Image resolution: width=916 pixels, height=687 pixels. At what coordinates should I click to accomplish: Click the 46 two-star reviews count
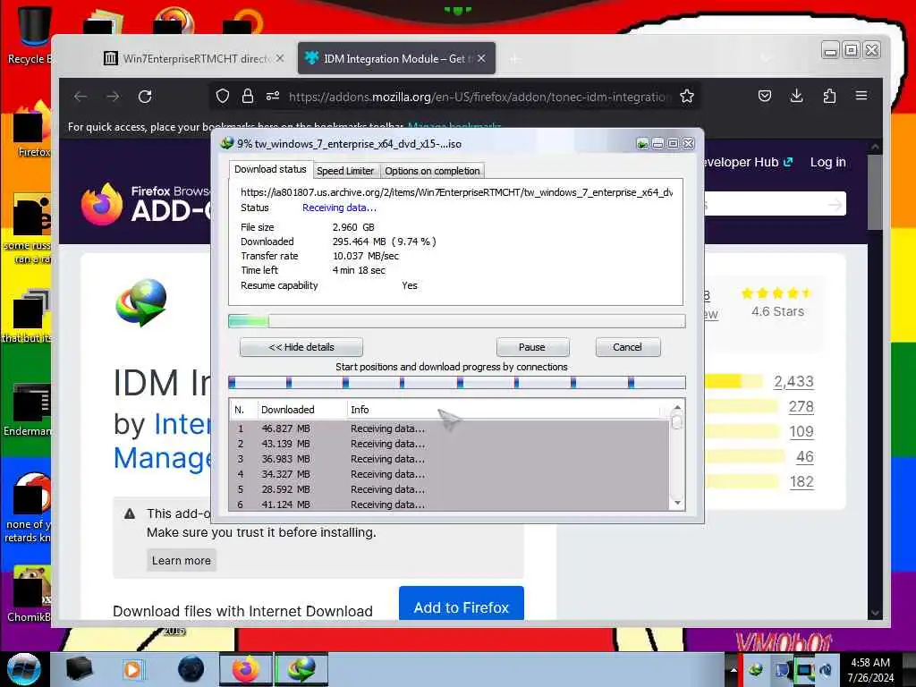[804, 457]
